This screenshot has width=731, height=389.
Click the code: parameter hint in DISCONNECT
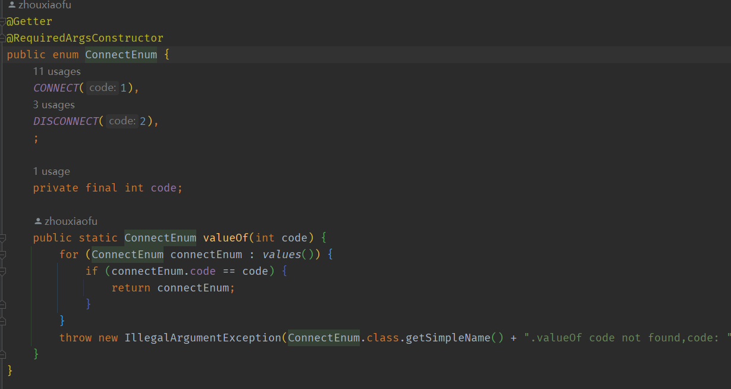click(122, 121)
